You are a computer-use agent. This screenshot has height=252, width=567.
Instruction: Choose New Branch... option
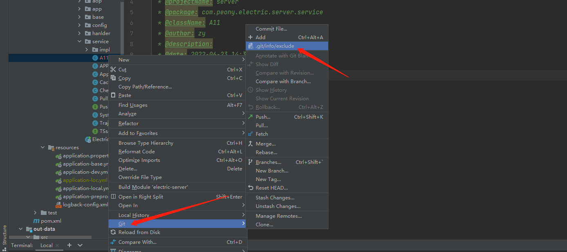[x=287, y=170]
